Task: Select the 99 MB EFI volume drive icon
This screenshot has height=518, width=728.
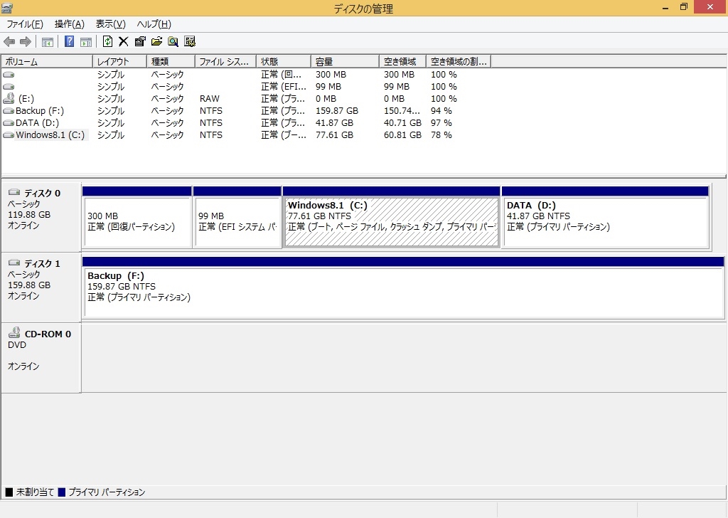Action: click(9, 86)
